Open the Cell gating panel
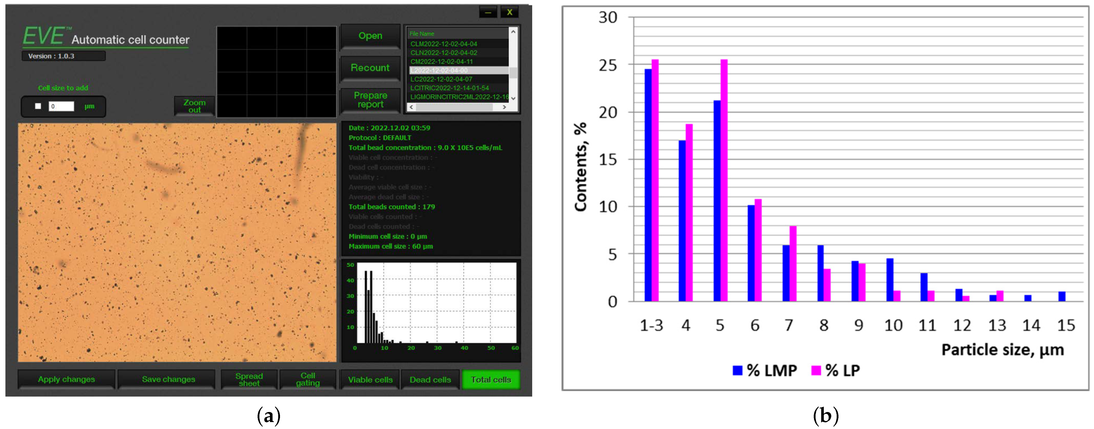 click(308, 379)
